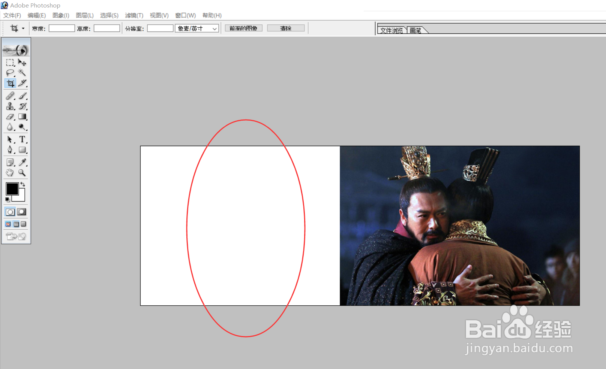Select the Type tool
Screen dimensions: 606x369
coord(22,140)
